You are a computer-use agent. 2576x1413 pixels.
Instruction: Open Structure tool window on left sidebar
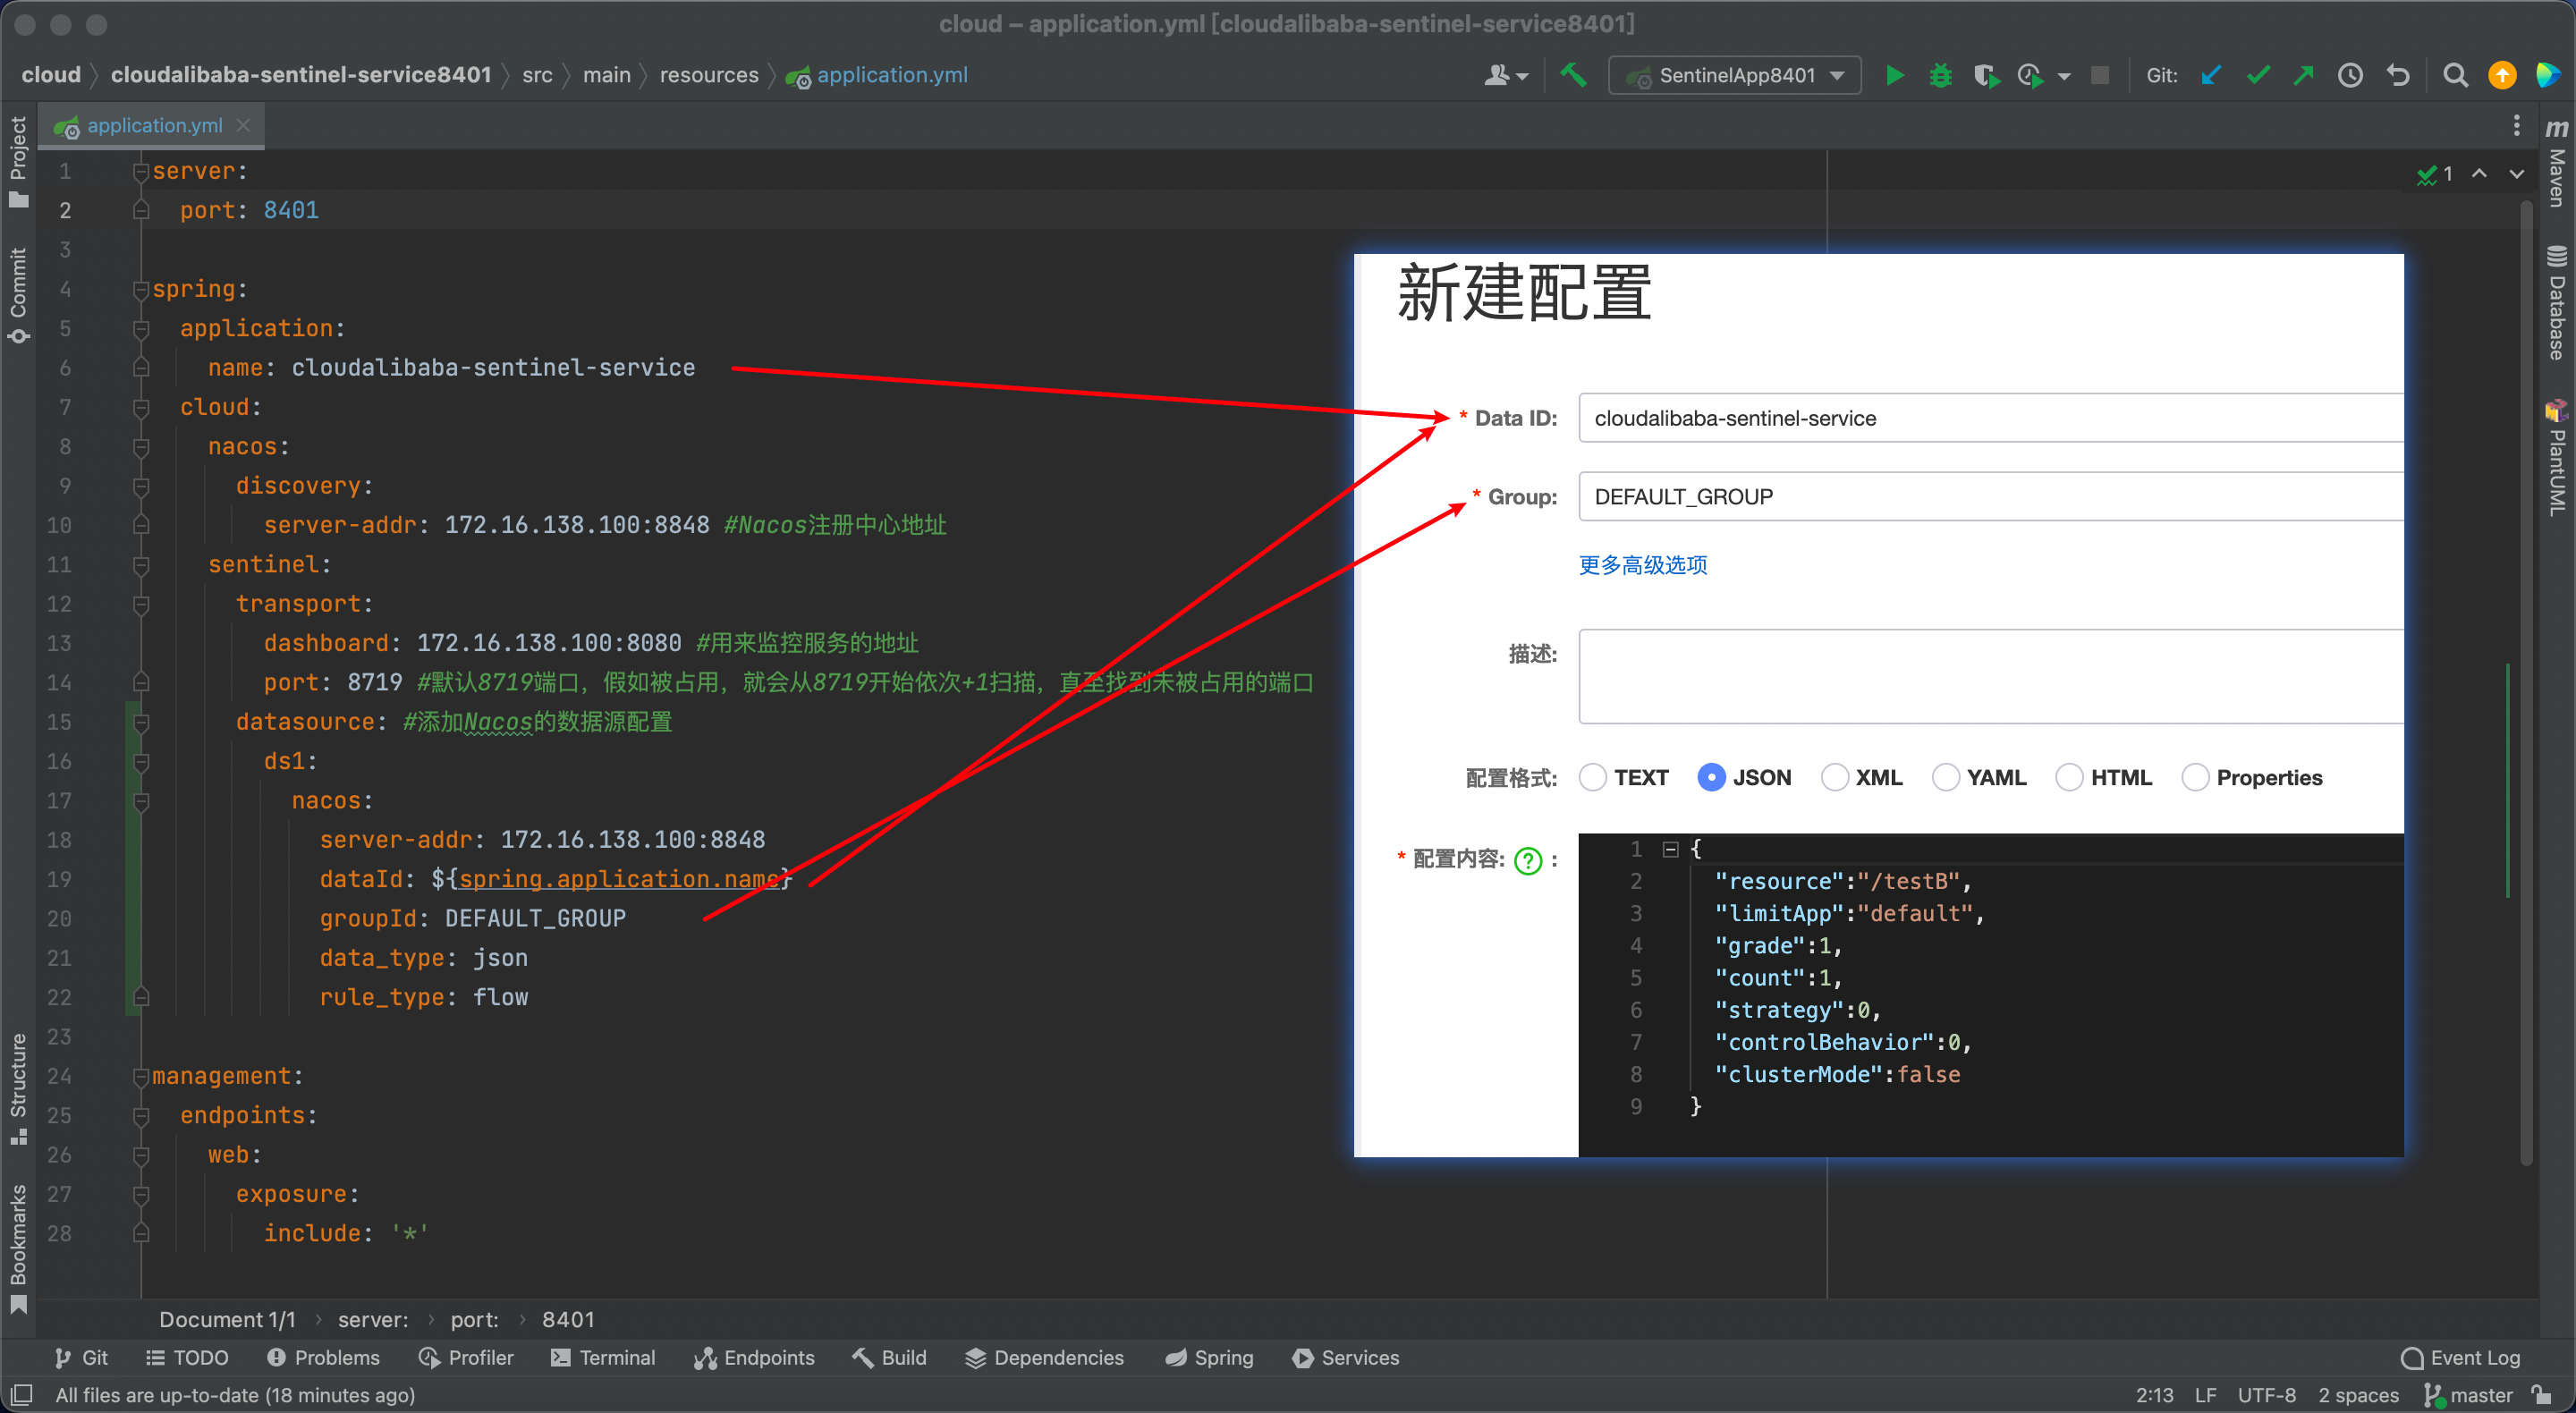pos(18,1088)
